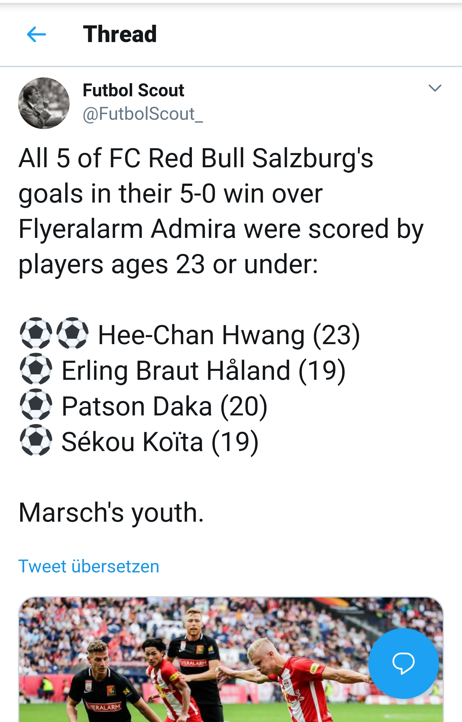Viewport: 462px width, 722px height.
Task: Select the Thread header title
Action: pyautogui.click(x=120, y=34)
